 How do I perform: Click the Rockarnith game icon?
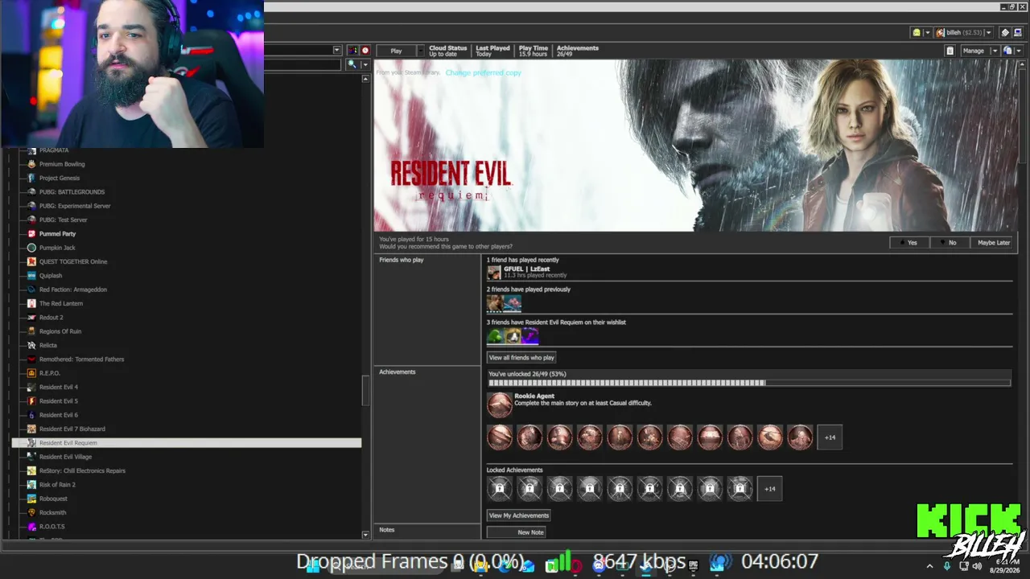coord(31,512)
